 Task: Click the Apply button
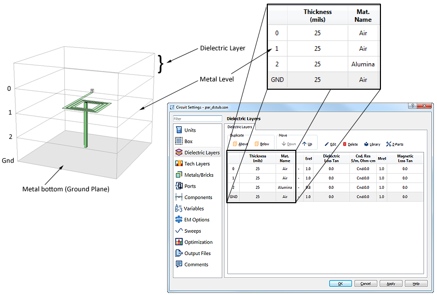point(391,284)
